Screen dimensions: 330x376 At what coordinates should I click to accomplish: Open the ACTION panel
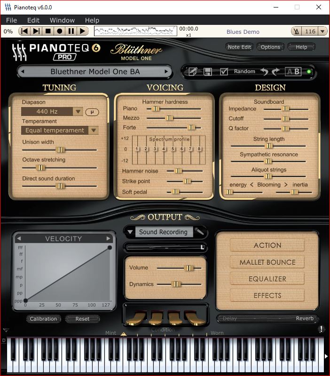click(267, 246)
